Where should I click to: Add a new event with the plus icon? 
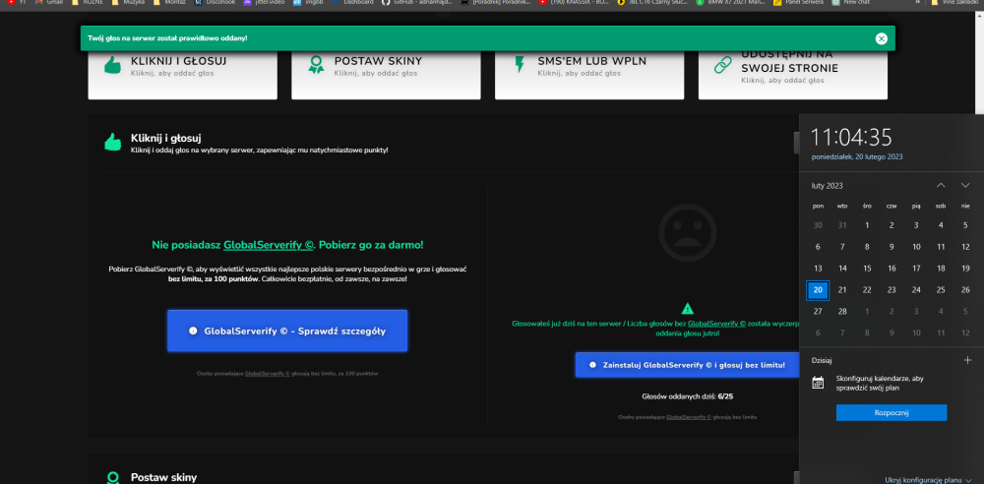[x=967, y=360]
